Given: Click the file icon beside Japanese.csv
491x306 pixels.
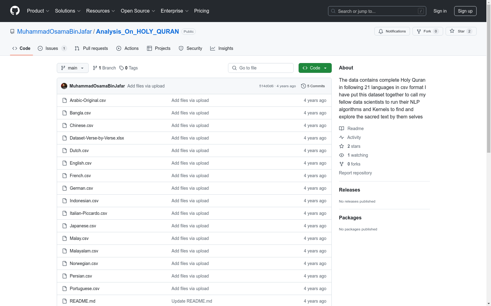Looking at the screenshot, I should pyautogui.click(x=64, y=226).
